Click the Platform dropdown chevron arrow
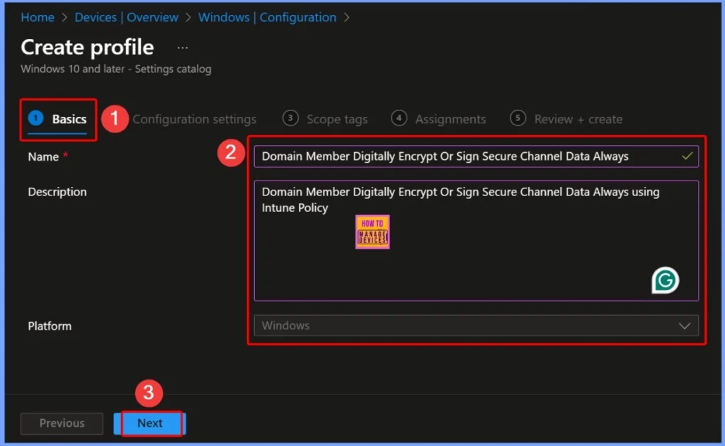This screenshot has width=725, height=446. (x=684, y=326)
